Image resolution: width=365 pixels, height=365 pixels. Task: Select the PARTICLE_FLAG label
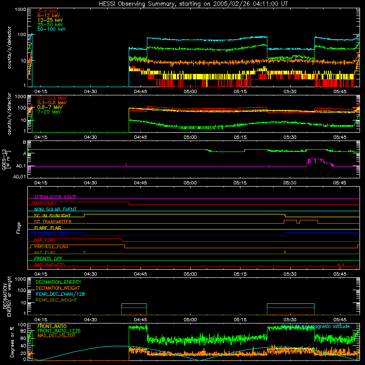pyautogui.click(x=51, y=246)
